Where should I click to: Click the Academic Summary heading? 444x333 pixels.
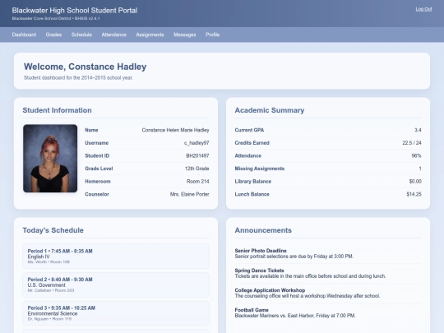click(270, 110)
